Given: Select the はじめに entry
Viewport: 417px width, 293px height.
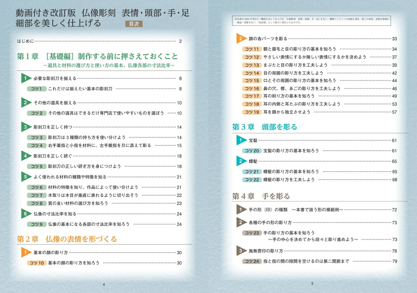Looking at the screenshot, I should pos(99,41).
